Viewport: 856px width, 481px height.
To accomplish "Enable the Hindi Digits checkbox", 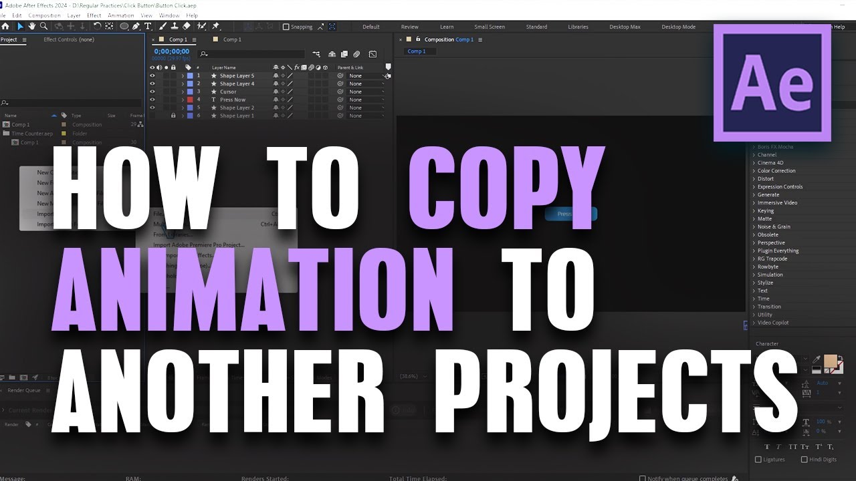I will coord(804,460).
